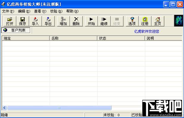Click the 导入 (Import) toolbar icon

click(x=35, y=21)
